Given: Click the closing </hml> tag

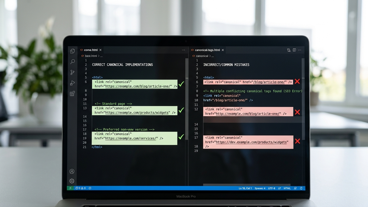Looking at the screenshot, I should click(x=97, y=147).
